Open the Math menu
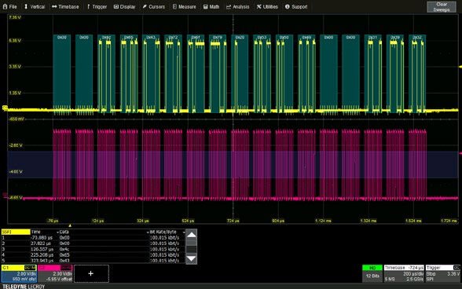 pyautogui.click(x=211, y=6)
